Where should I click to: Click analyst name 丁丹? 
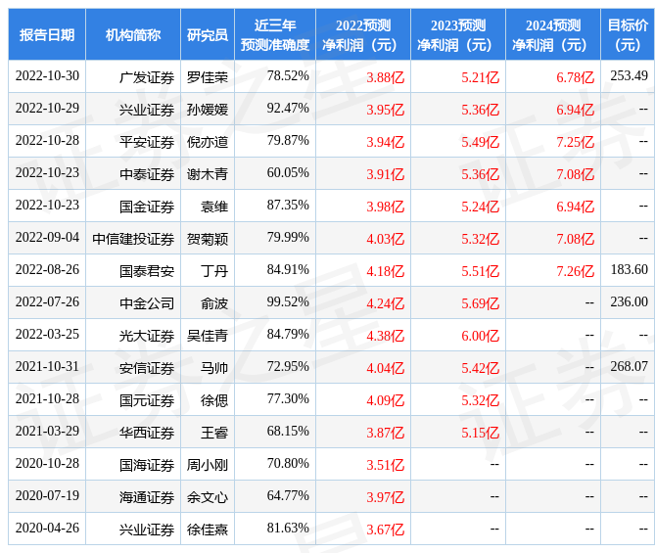[214, 271]
